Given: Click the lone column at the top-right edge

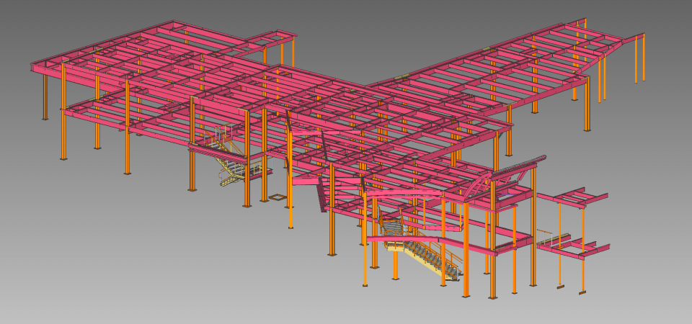Looking at the screenshot, I should pyautogui.click(x=643, y=58).
